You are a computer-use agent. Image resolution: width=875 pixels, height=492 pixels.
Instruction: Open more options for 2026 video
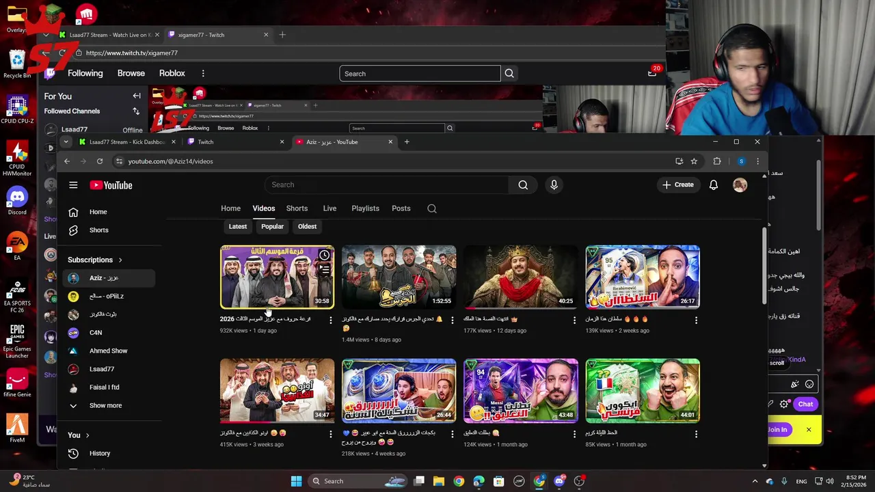click(x=330, y=320)
